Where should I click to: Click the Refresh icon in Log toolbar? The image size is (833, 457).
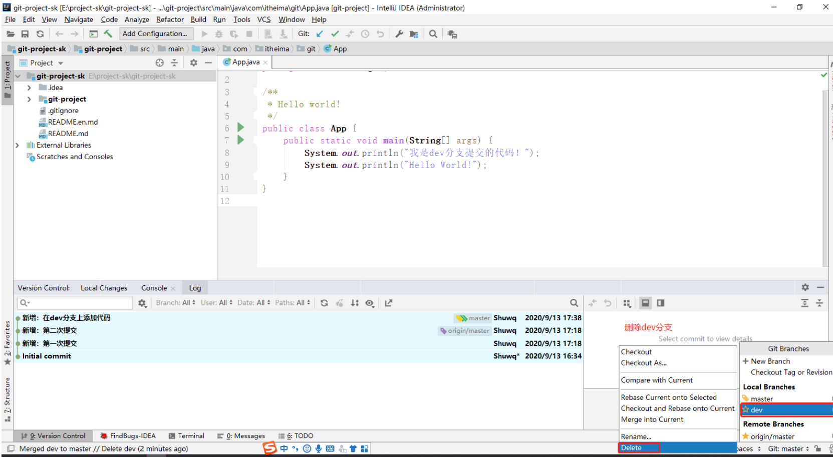[x=324, y=303]
